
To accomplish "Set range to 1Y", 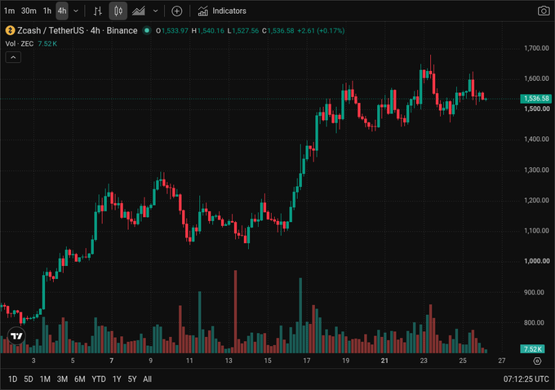I will click(x=117, y=379).
